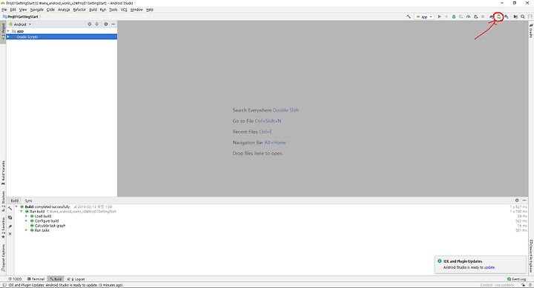The height and width of the screenshot is (288, 534).
Task: Click the Search Everywhere magnifier icon
Action: [523, 17]
